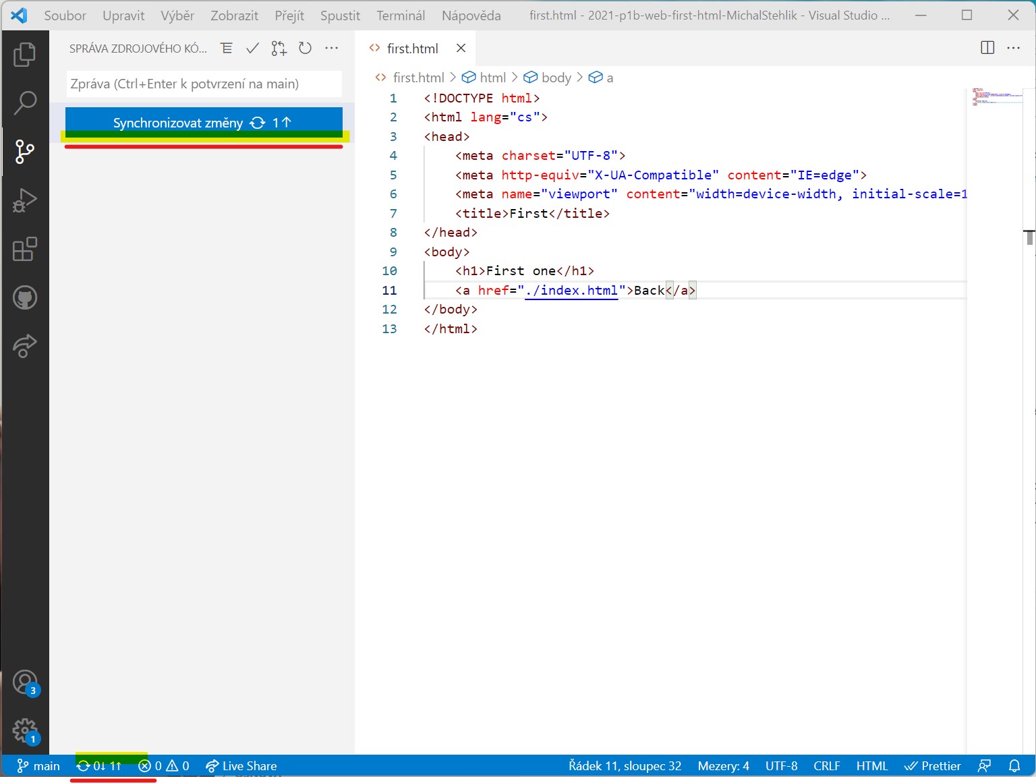Click the a element breadcrumb segment

602,78
